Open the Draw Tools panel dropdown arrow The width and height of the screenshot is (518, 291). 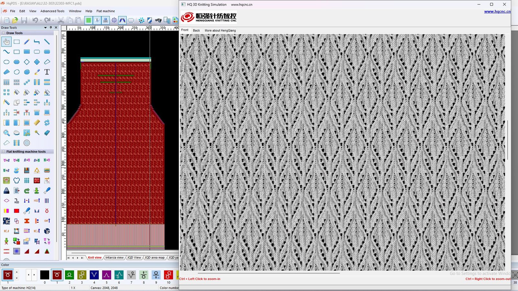45,28
